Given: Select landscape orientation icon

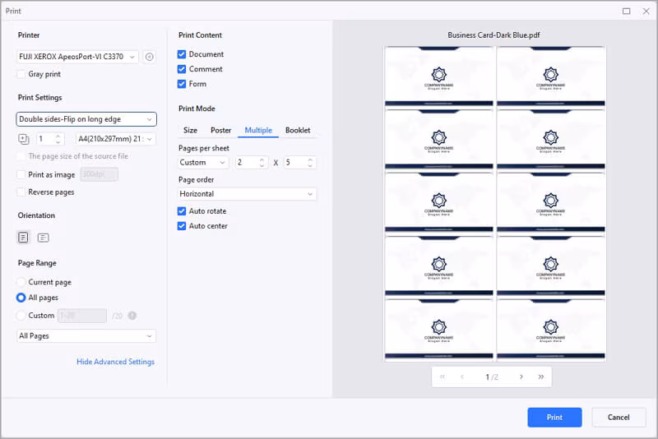Looking at the screenshot, I should pyautogui.click(x=43, y=238).
